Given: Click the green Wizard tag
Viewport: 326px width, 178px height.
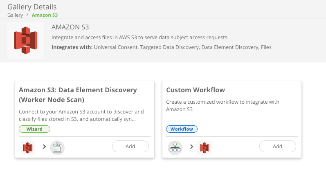Looking at the screenshot, I should pos(34,129).
